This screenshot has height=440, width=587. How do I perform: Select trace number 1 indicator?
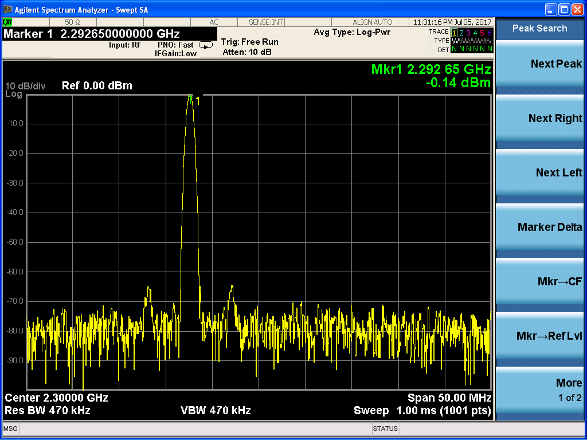pyautogui.click(x=454, y=33)
